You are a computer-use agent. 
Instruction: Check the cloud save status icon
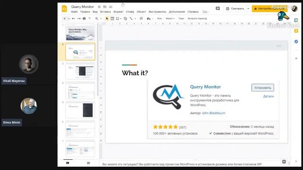(110, 7)
